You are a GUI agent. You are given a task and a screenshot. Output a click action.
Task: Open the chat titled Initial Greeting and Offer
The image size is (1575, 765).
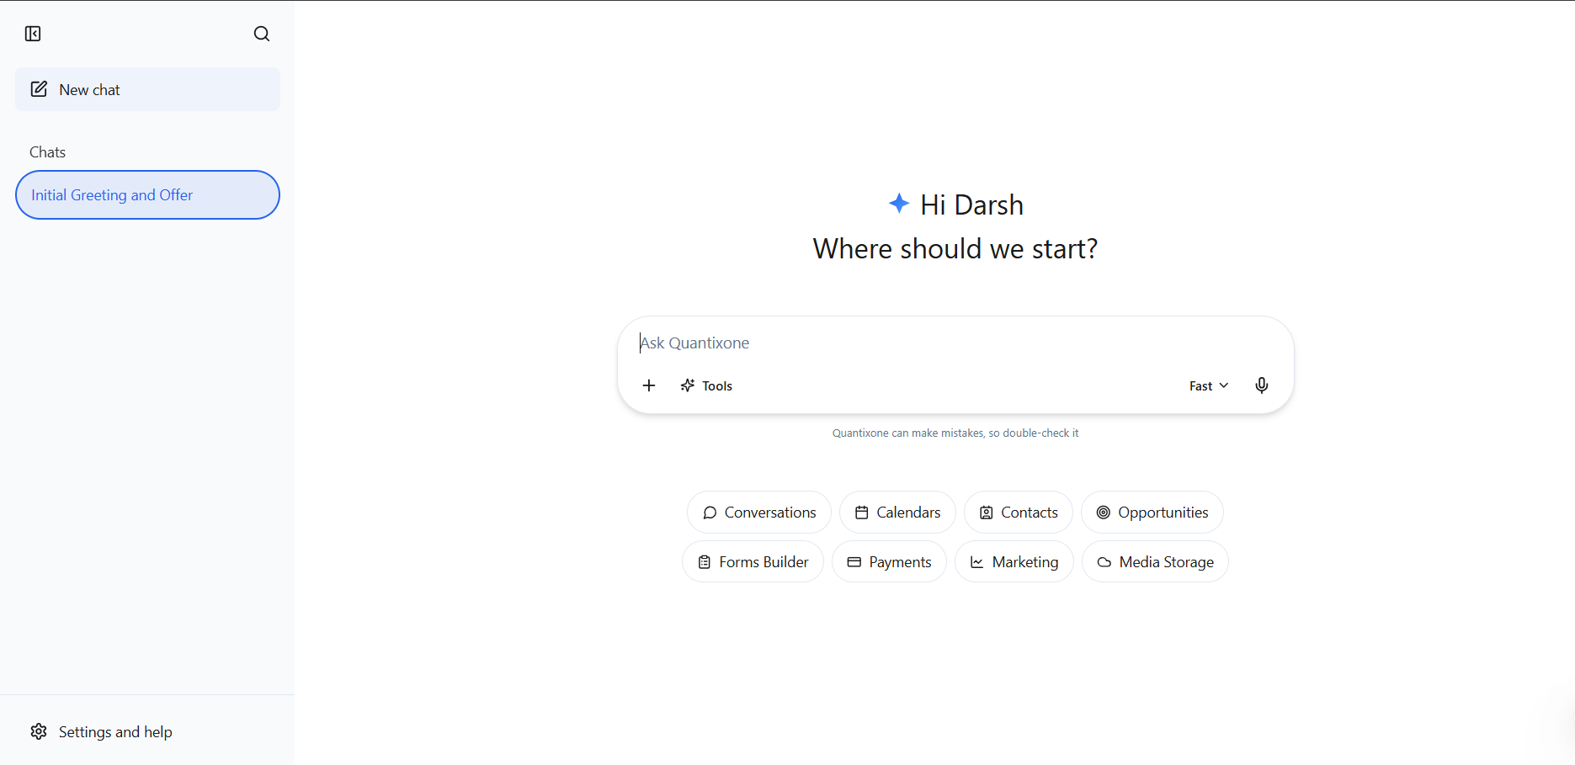147,194
